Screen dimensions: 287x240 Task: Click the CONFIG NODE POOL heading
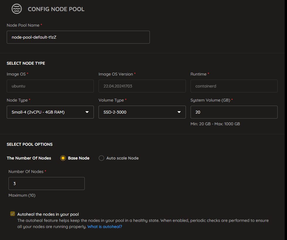56,9
